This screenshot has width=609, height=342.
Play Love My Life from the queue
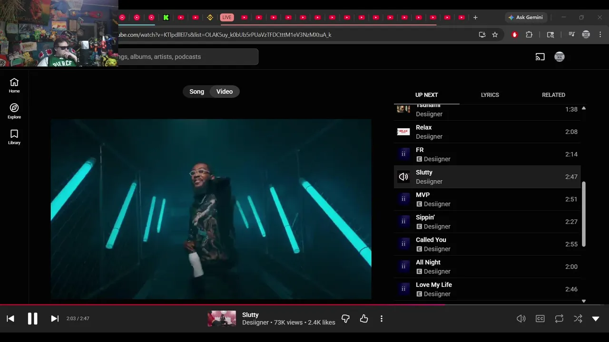(487, 289)
